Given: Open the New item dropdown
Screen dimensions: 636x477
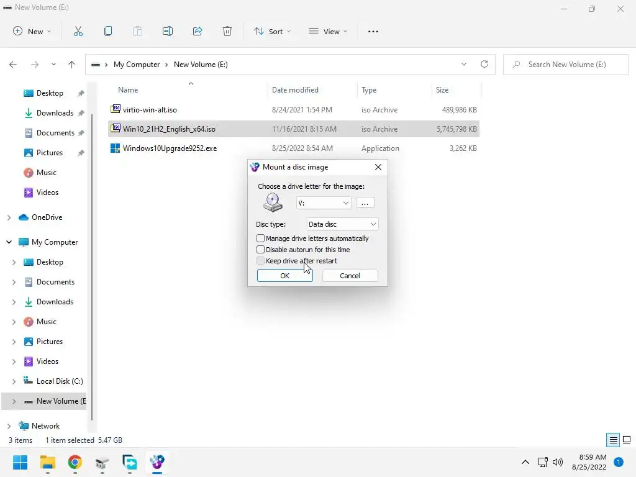Looking at the screenshot, I should tap(32, 31).
